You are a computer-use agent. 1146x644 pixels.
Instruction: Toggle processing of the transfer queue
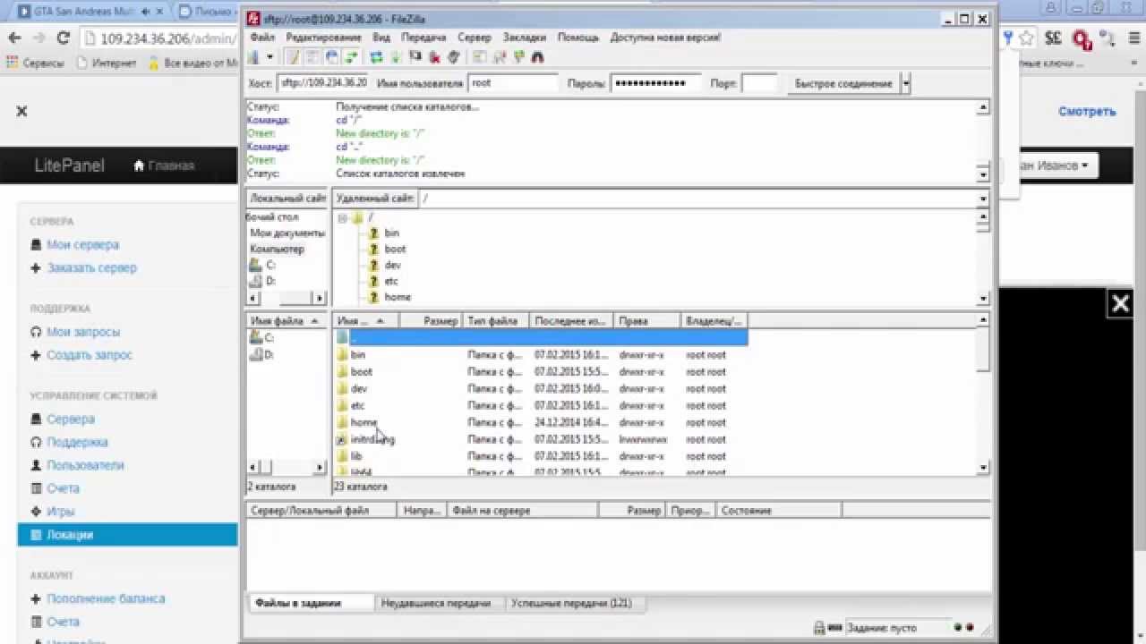[x=396, y=57]
